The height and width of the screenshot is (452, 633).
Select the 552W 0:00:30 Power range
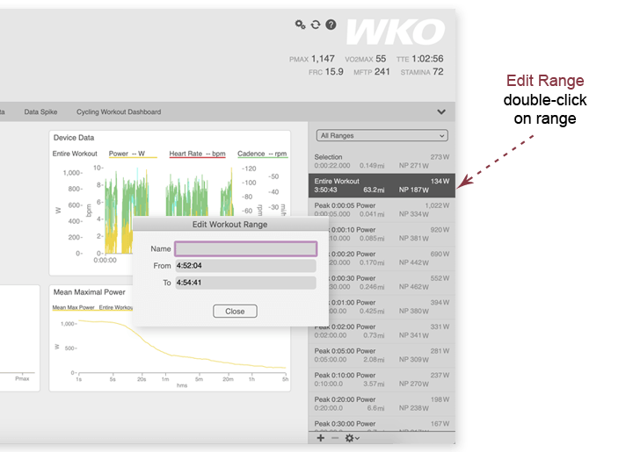391,282
